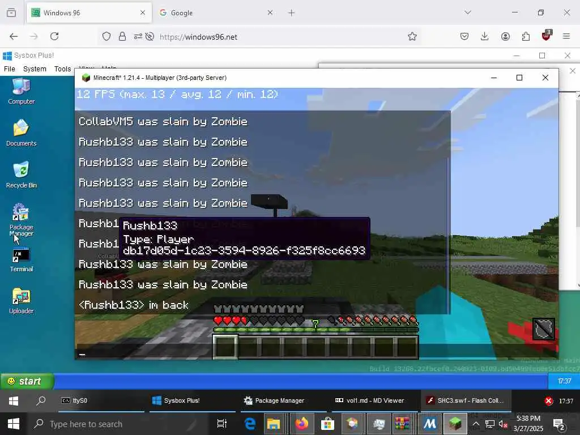Open the colorful cube app on taskbar
This screenshot has width=580, height=435.
352,424
